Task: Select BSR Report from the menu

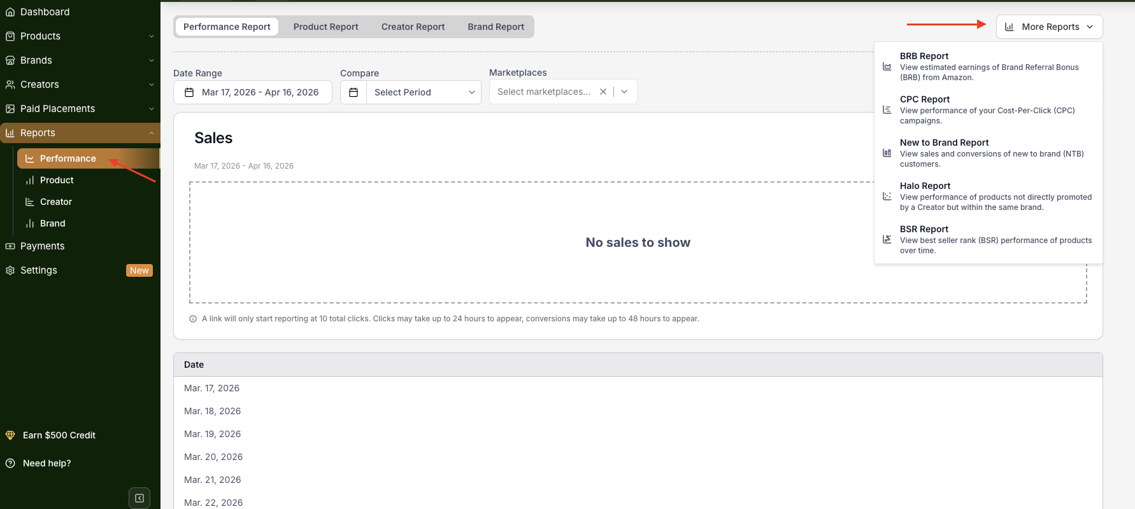Action: point(989,239)
